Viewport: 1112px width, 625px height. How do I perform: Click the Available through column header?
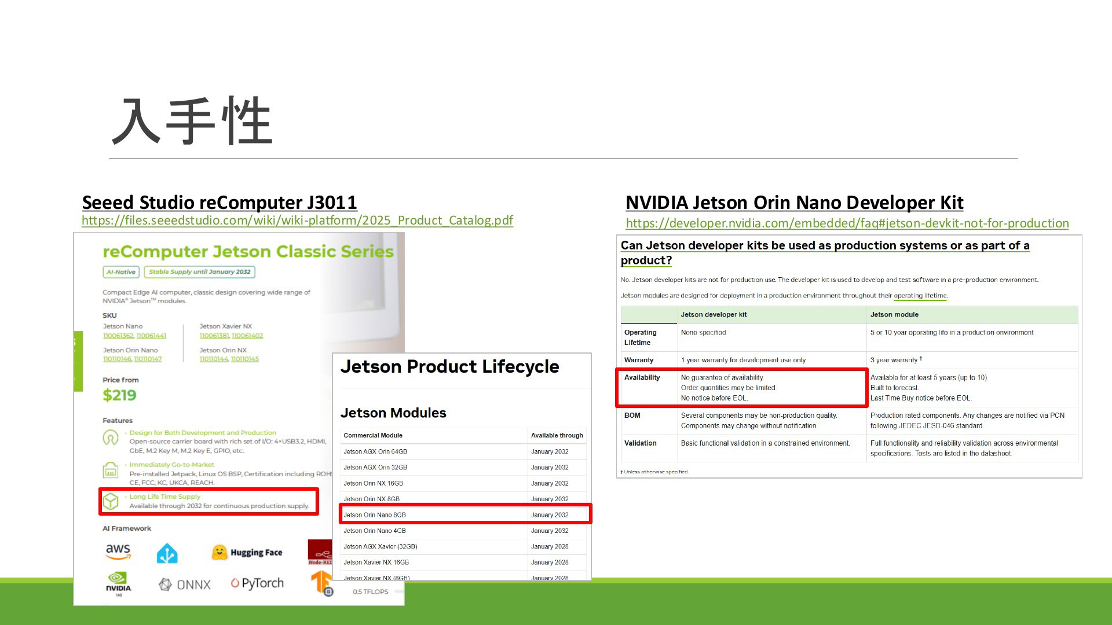[557, 436]
